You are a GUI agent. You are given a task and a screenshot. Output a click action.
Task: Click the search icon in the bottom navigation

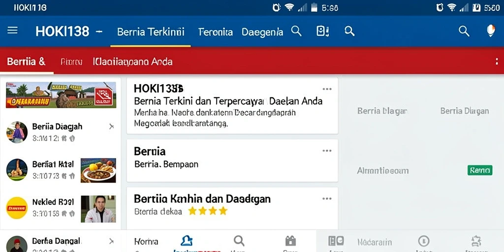click(239, 240)
